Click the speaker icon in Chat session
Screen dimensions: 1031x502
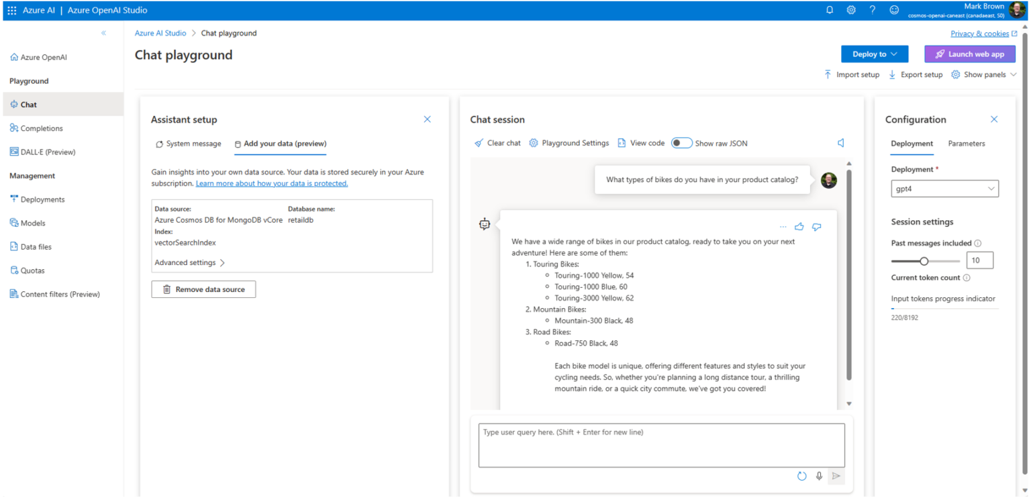click(840, 143)
